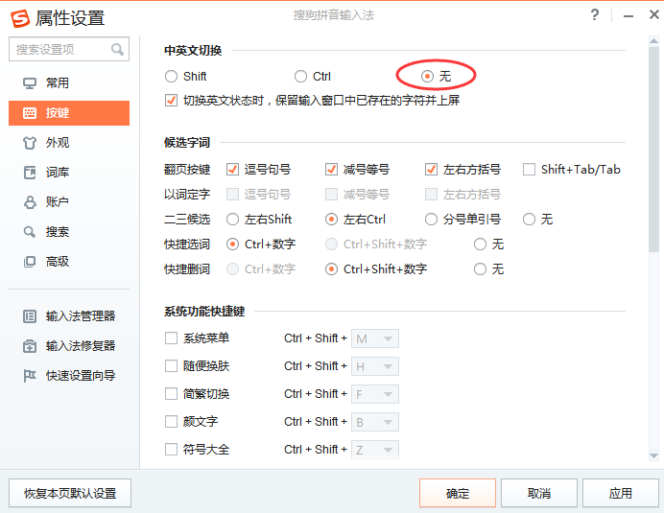Enable the 符号大全 shortcut checkbox

171,449
